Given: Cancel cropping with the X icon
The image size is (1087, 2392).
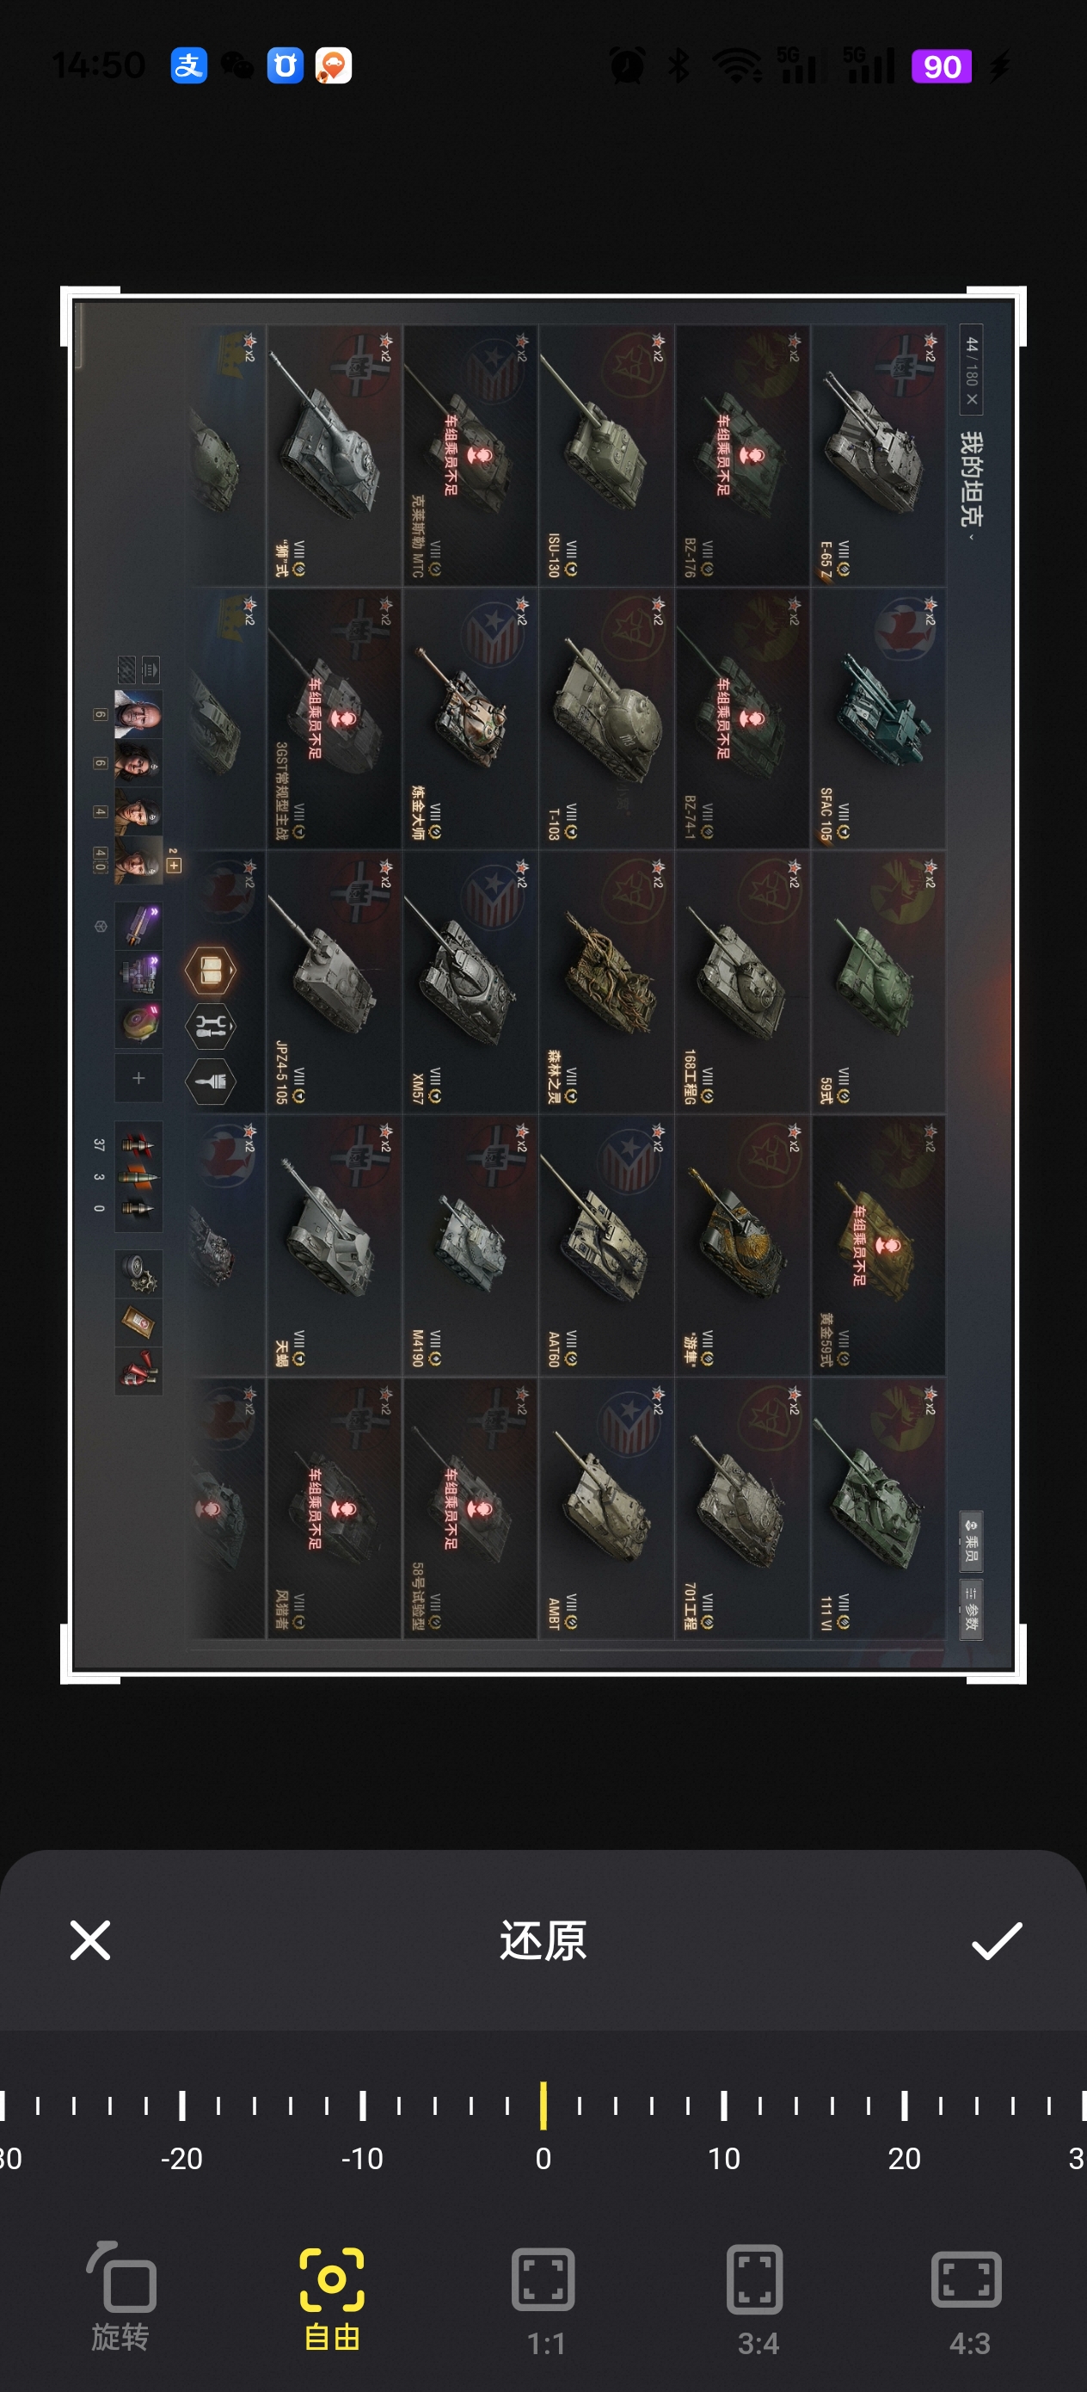Looking at the screenshot, I should [x=90, y=1941].
